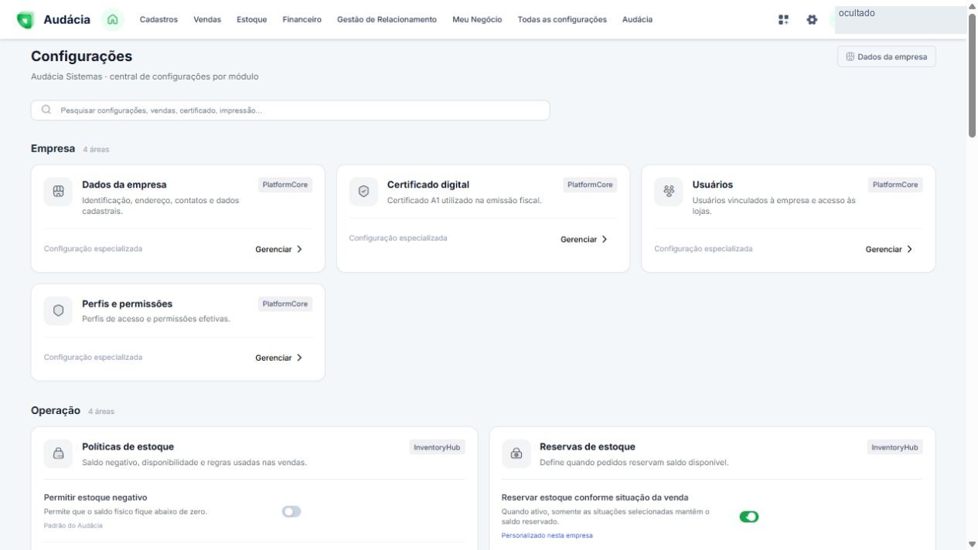Click PlatformCore tag on Certificado digital card
Screen dimensions: 978x550
[590, 185]
